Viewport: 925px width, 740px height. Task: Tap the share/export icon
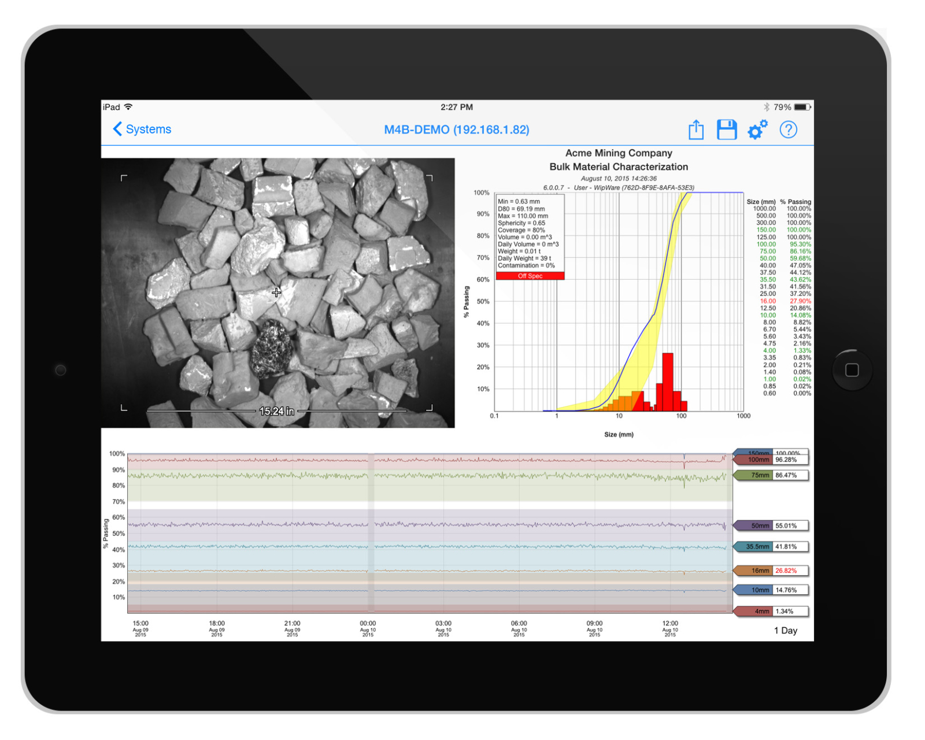coord(696,129)
